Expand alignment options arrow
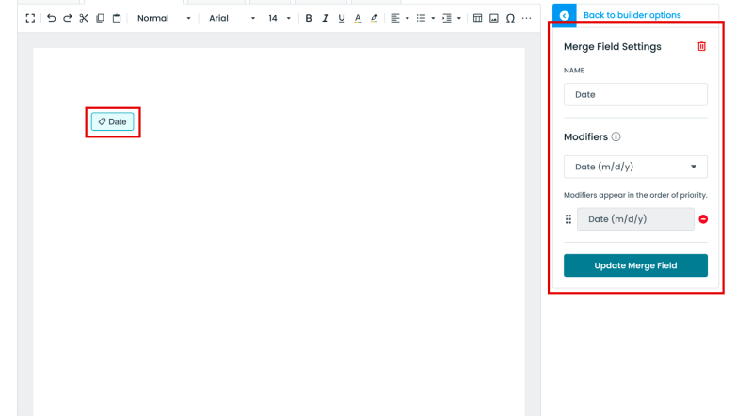The width and height of the screenshot is (752, 416). coord(408,18)
